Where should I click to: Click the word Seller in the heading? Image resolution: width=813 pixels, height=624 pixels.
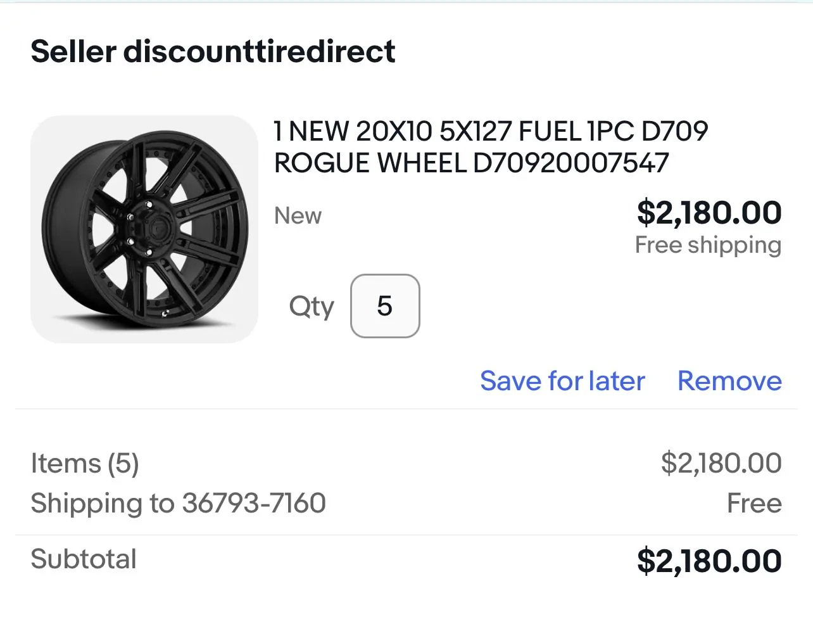(73, 51)
